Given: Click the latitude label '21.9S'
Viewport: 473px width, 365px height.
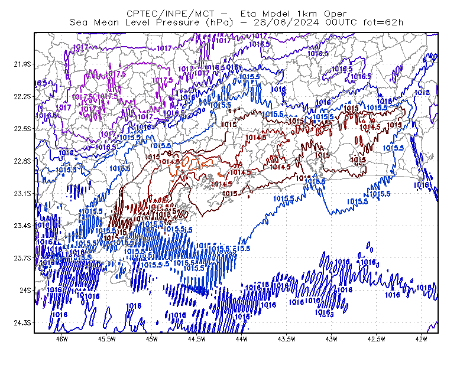Looking at the screenshot, I should (x=22, y=64).
